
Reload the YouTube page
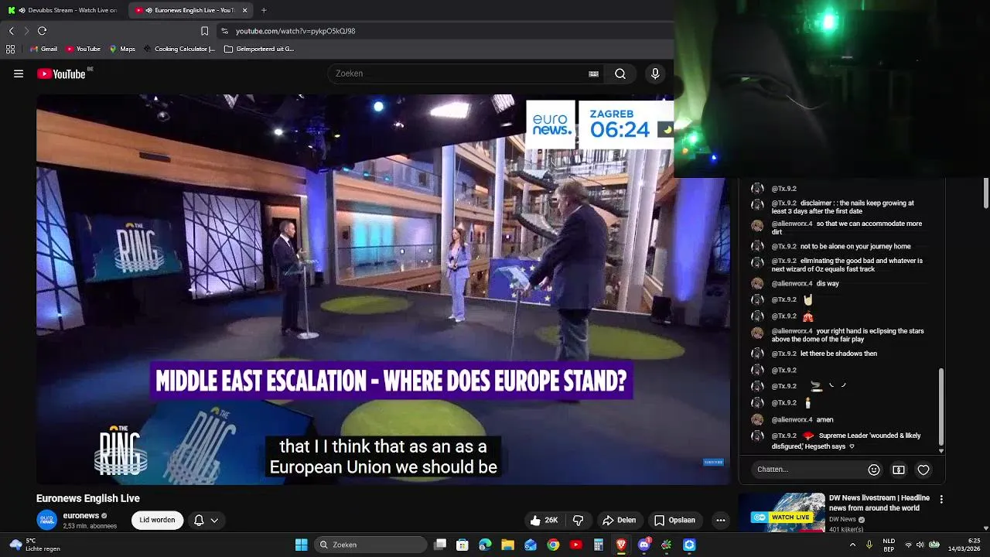pyautogui.click(x=42, y=31)
